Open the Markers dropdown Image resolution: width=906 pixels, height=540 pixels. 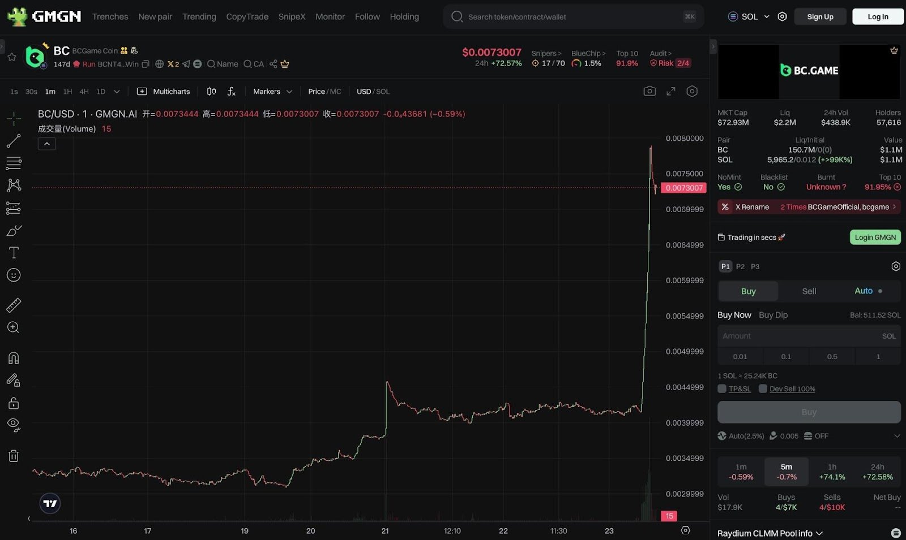point(271,91)
